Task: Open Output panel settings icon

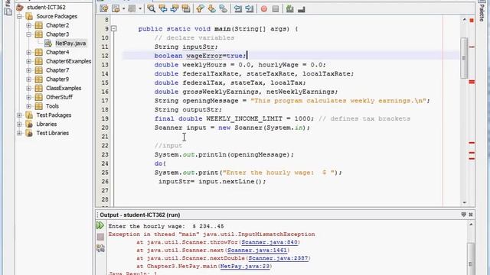Action: (x=100, y=248)
